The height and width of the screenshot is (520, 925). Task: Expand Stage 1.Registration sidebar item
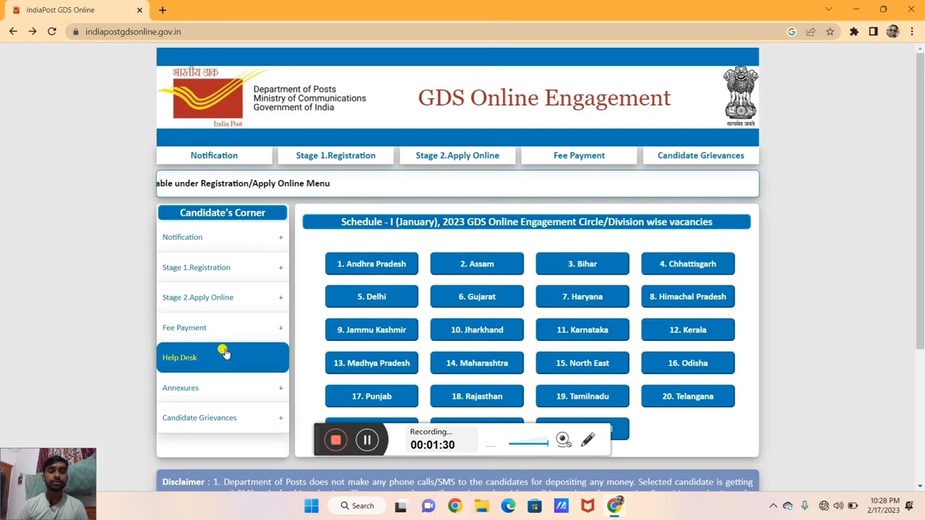[223, 267]
